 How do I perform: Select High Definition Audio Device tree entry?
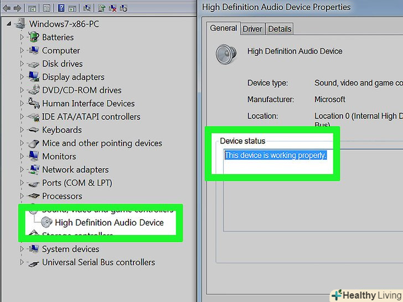109,222
